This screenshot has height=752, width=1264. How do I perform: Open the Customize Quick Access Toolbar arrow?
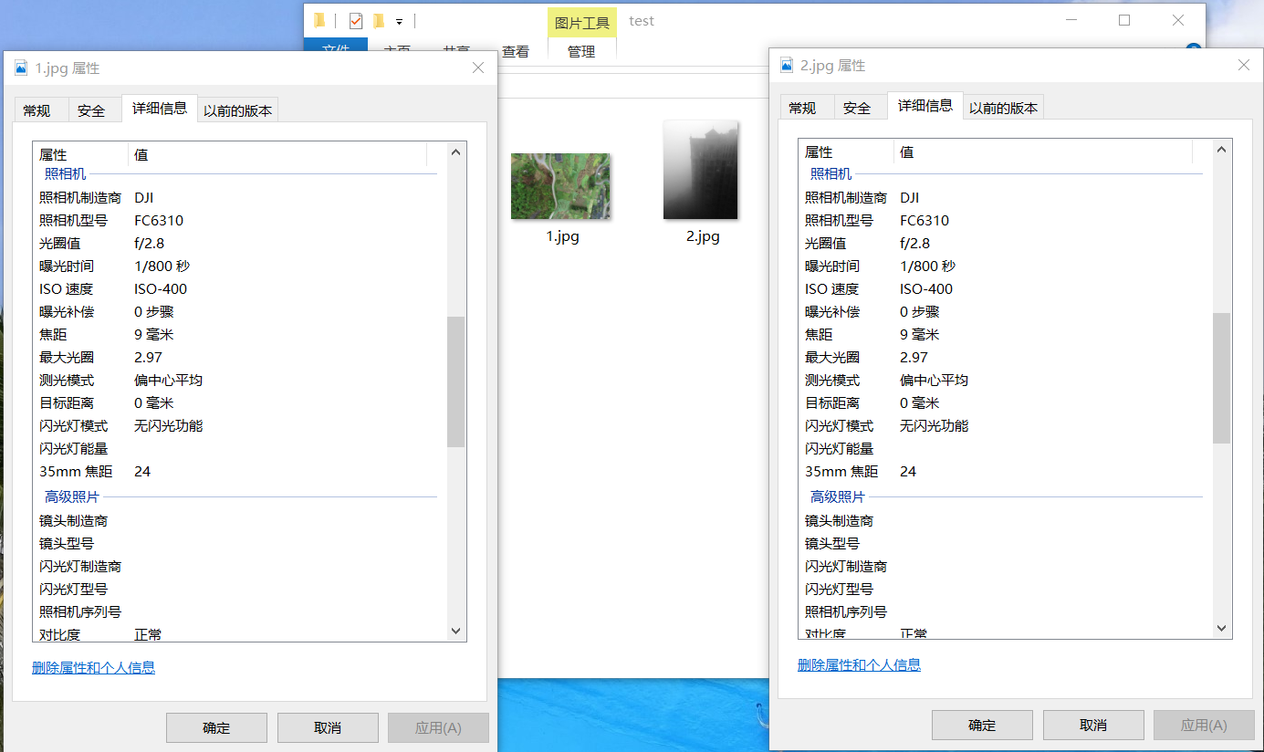pyautogui.click(x=397, y=23)
